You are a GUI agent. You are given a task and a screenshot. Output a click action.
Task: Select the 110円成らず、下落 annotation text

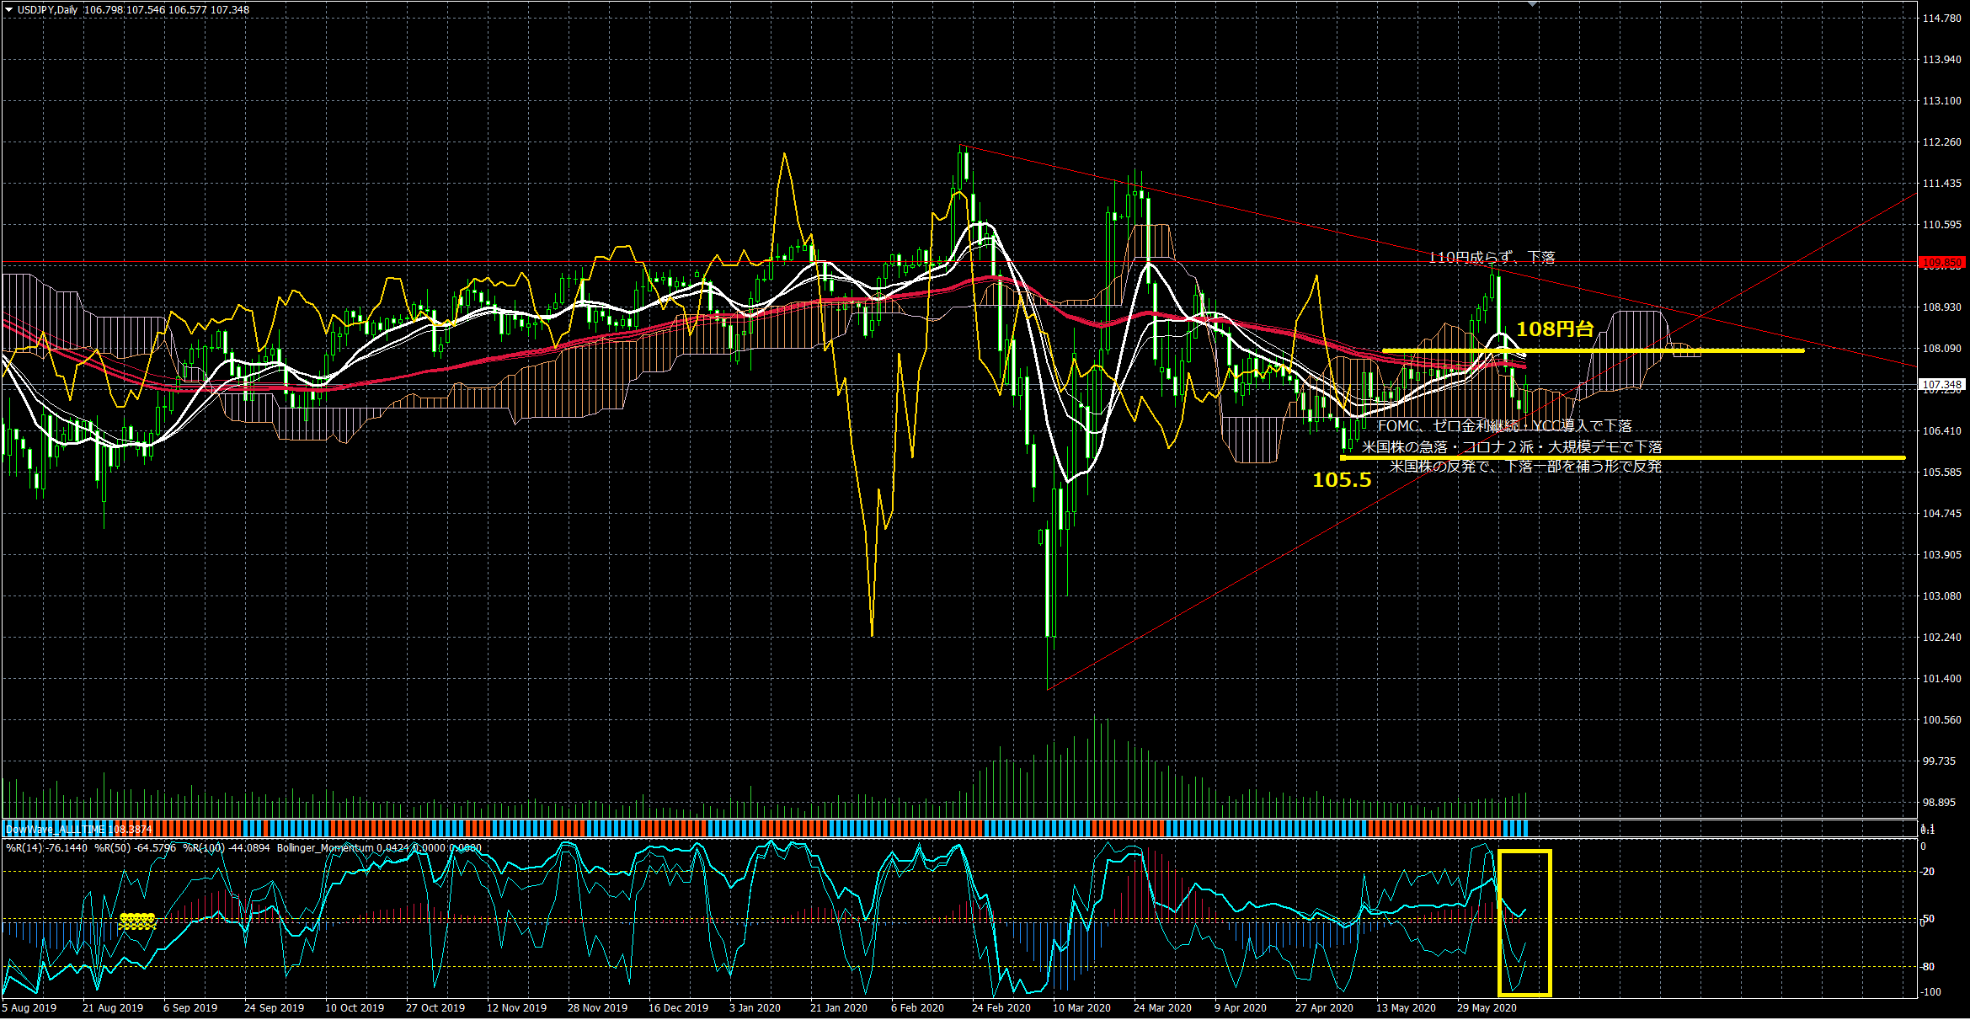1492,257
